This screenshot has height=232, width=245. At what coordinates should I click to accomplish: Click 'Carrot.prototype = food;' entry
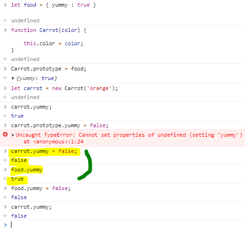(49, 69)
